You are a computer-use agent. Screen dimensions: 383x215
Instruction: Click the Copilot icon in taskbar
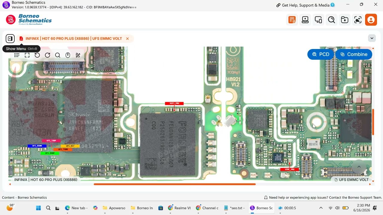click(x=95, y=208)
